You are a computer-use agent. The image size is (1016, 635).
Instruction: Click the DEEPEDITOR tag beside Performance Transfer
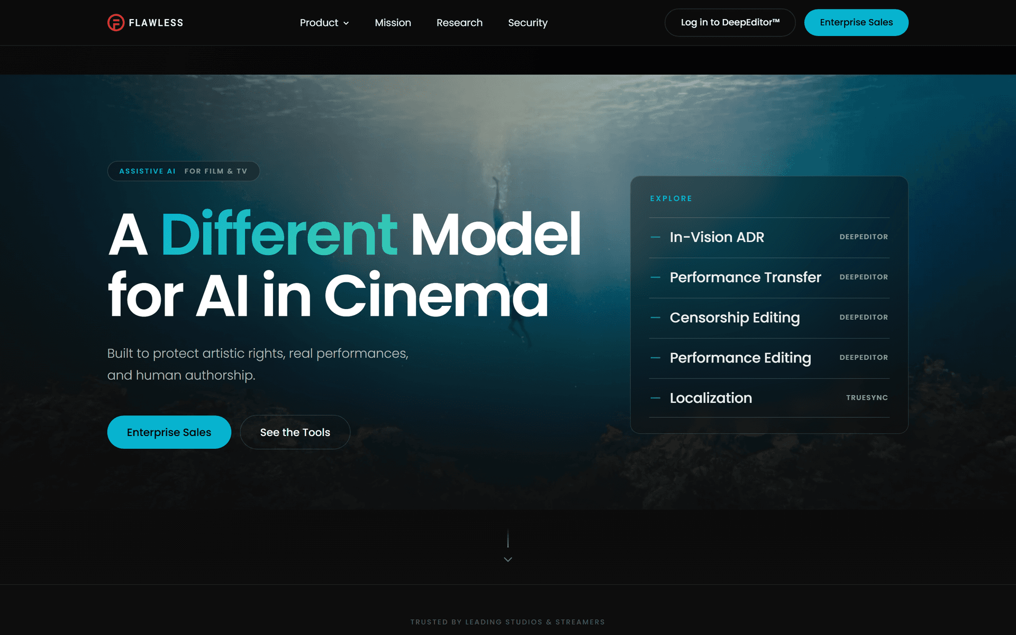point(864,277)
